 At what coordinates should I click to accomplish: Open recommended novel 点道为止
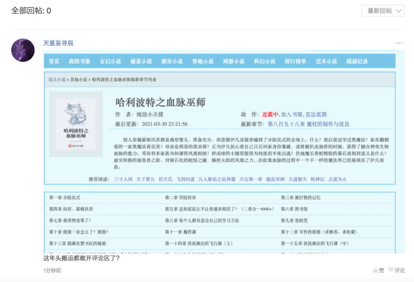point(337,179)
